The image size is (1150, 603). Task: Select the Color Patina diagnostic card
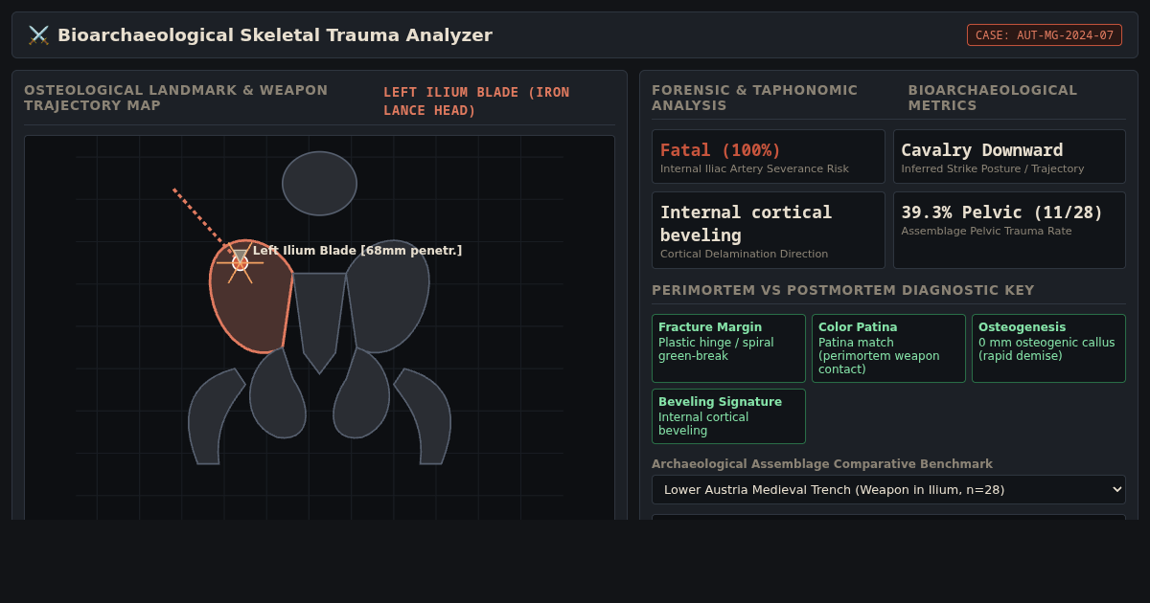point(888,348)
